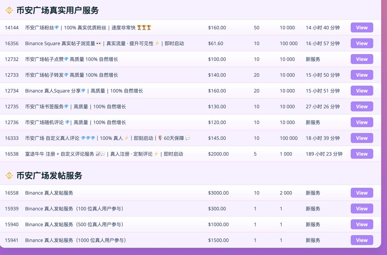Click maximum value 2 000 in row 16558
The width and height of the screenshot is (387, 255).
(x=286, y=193)
